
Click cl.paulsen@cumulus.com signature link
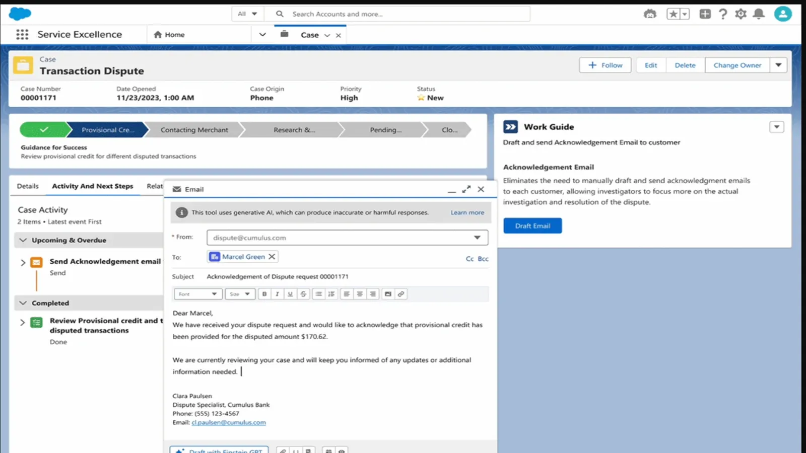coord(229,423)
